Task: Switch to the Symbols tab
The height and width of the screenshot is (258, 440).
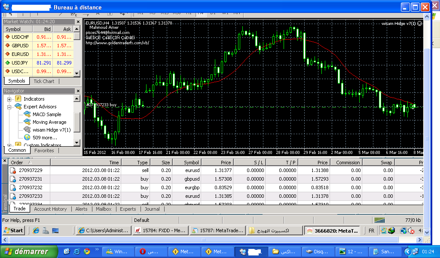Action: pyautogui.click(x=17, y=81)
